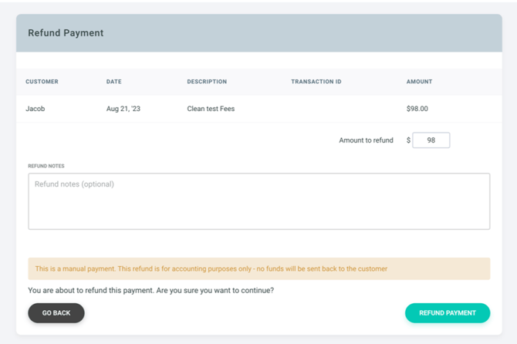Click the Description column header
Viewport: 517px width, 344px height.
coord(207,82)
